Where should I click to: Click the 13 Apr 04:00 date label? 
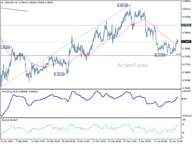pos(161,141)
